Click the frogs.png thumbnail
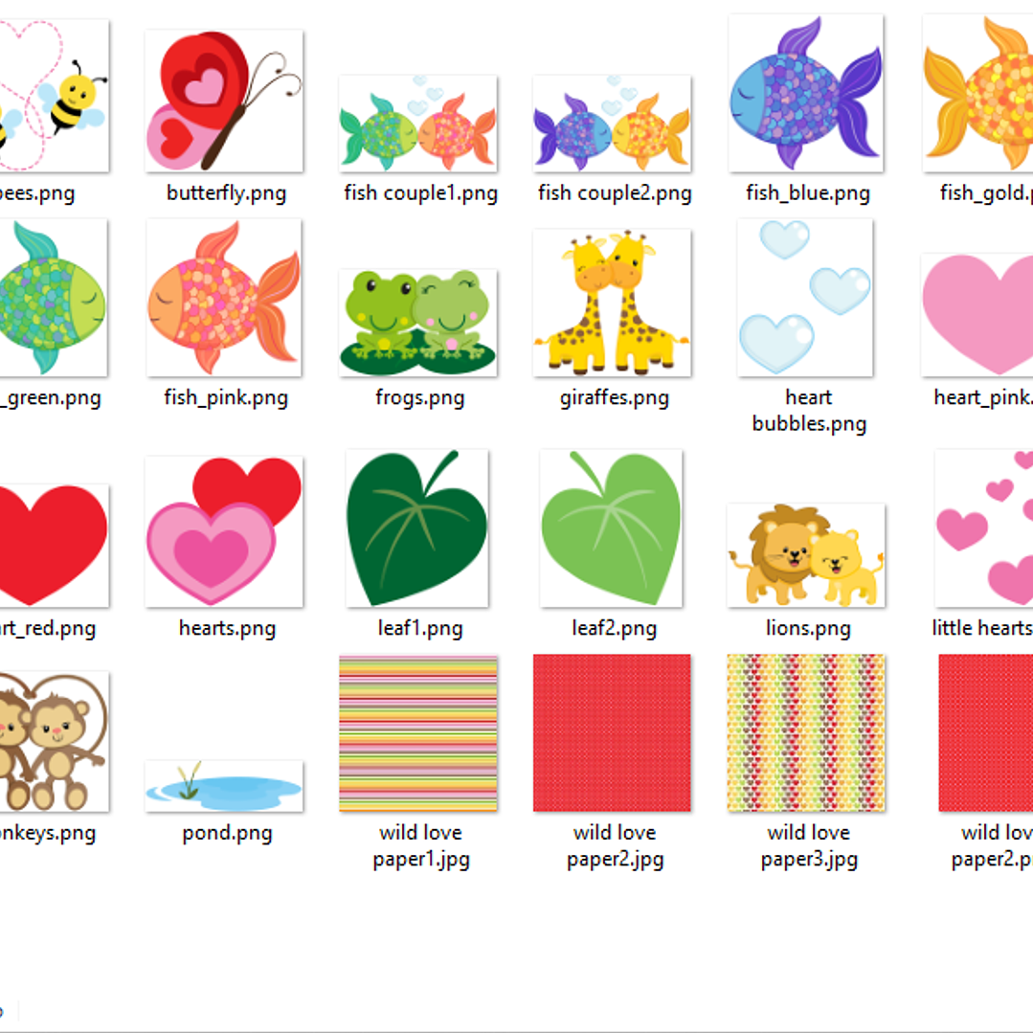Image resolution: width=1033 pixels, height=1033 pixels. point(417,323)
